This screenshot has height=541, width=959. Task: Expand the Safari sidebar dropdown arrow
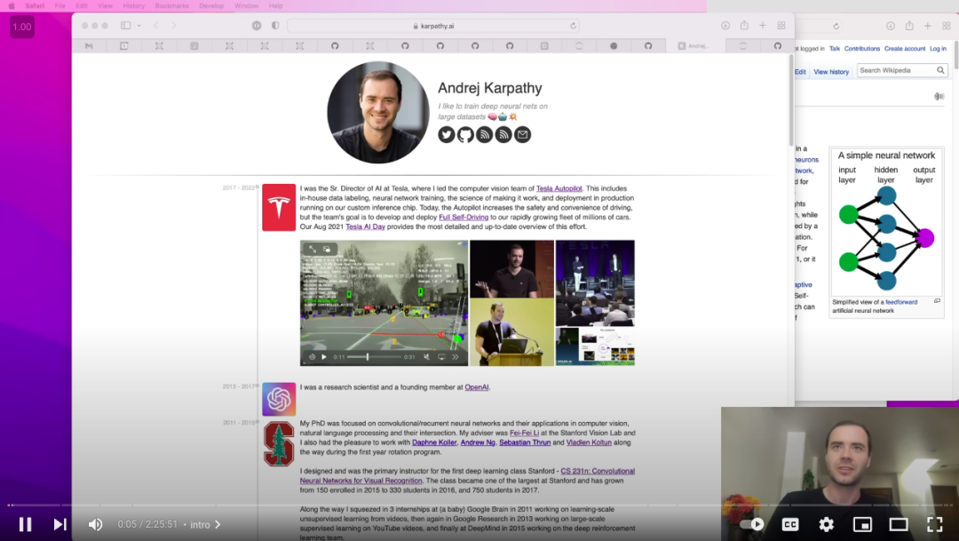[x=139, y=26]
